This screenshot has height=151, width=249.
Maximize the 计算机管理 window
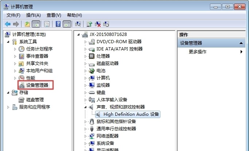coord(227,7)
